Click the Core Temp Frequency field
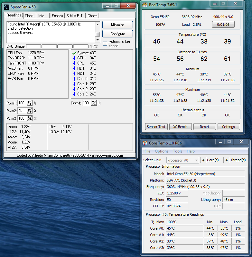 pyautogui.click(x=205, y=187)
